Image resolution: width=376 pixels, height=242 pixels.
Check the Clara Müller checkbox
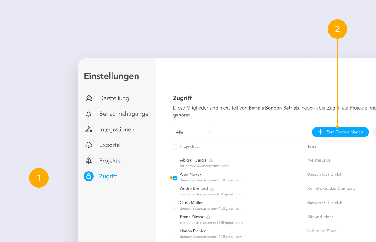(x=175, y=206)
